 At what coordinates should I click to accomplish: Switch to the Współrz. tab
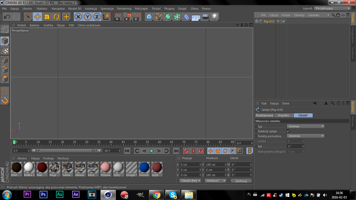pyautogui.click(x=284, y=115)
